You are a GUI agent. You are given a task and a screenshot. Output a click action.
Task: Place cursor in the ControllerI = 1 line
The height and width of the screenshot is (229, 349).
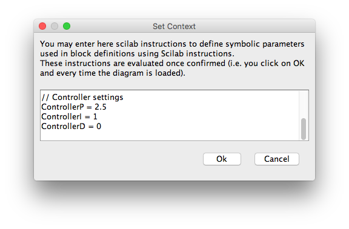(x=69, y=116)
